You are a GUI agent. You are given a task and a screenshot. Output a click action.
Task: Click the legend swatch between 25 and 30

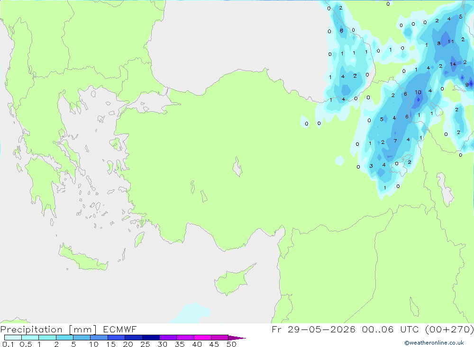(x=151, y=338)
